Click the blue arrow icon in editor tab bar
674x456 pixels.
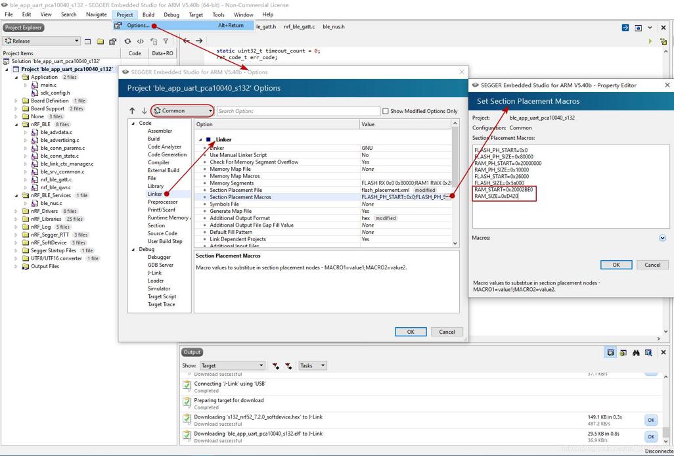tap(625, 28)
